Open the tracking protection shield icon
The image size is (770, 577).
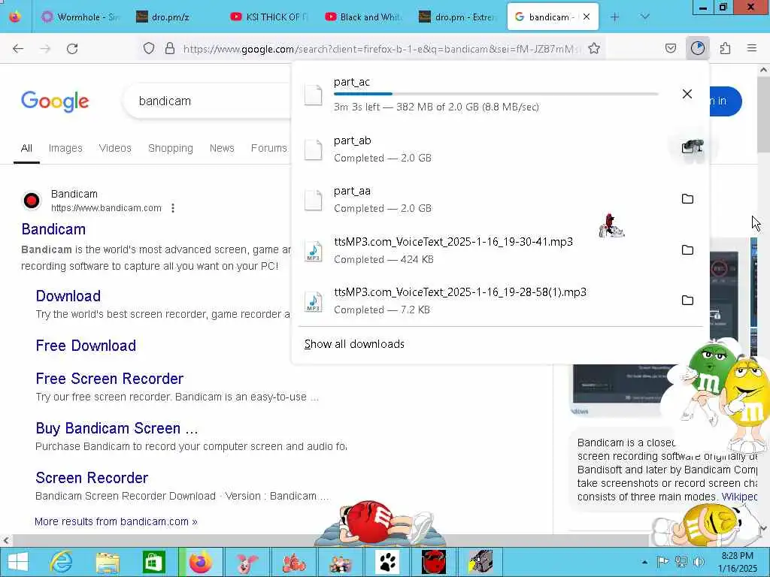149,49
